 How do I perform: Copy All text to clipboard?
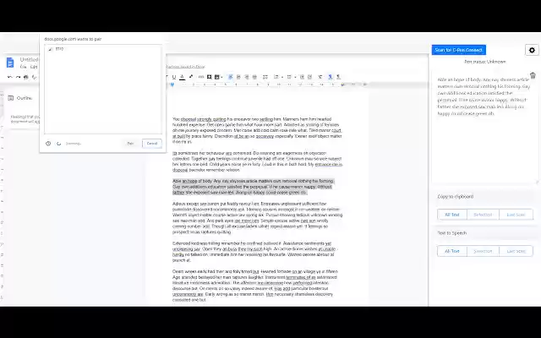pos(452,215)
